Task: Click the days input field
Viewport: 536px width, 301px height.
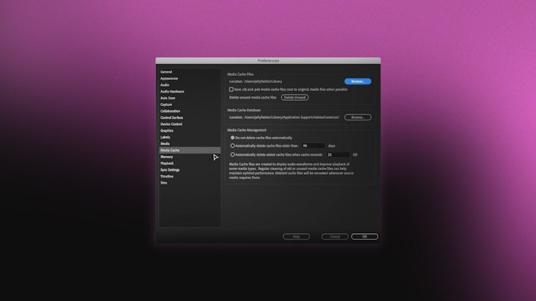Action: point(313,145)
